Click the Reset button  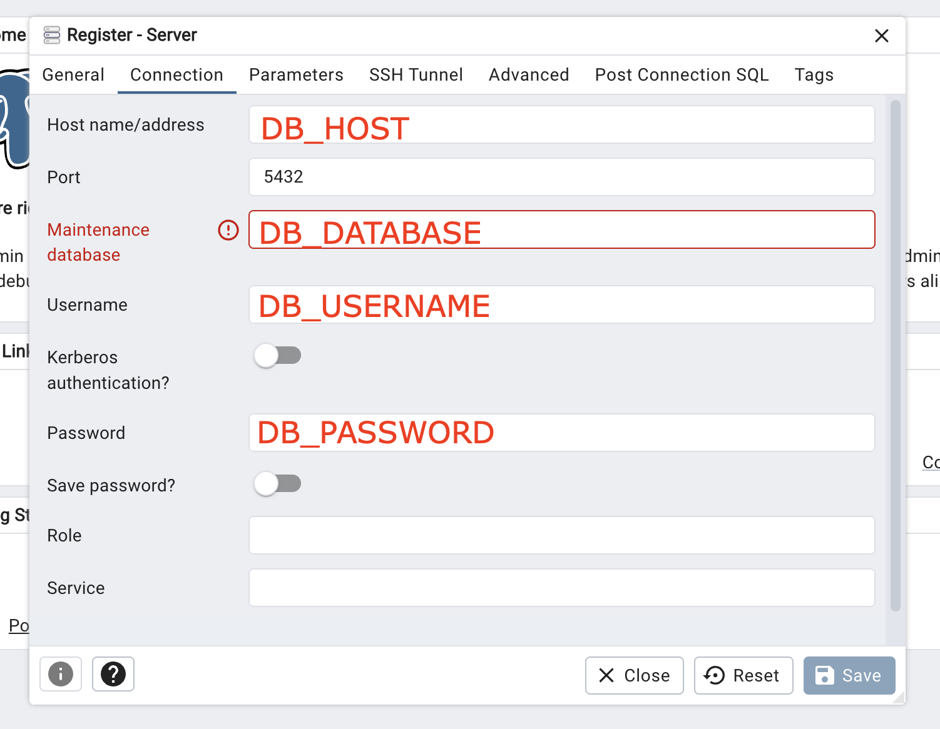tap(743, 675)
